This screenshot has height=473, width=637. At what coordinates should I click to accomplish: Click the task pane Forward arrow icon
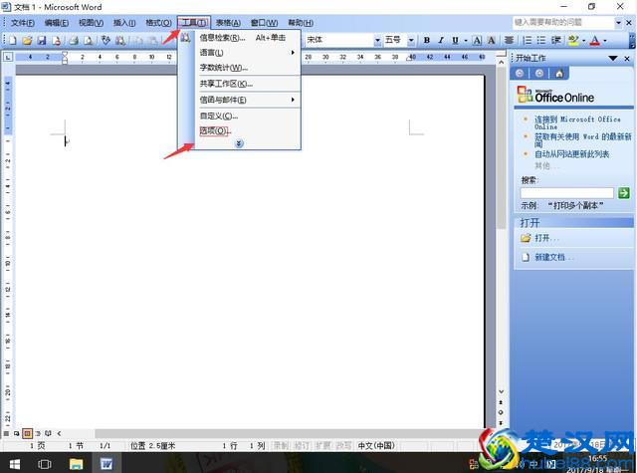pyautogui.click(x=539, y=73)
